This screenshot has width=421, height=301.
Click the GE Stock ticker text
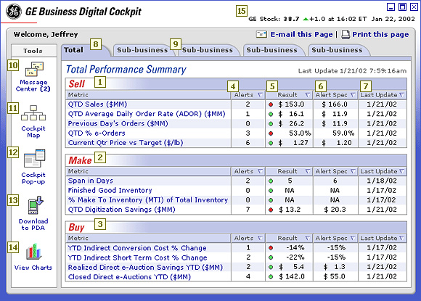coord(332,19)
